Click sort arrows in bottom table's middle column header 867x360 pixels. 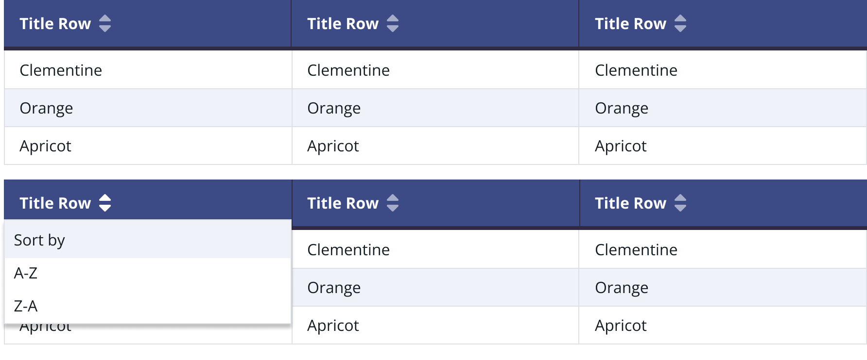(393, 203)
